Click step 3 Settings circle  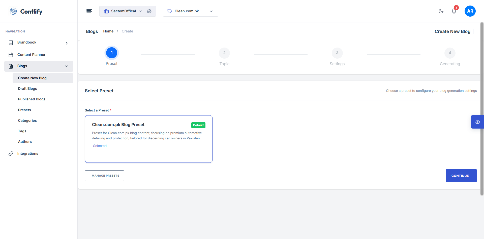click(x=337, y=53)
